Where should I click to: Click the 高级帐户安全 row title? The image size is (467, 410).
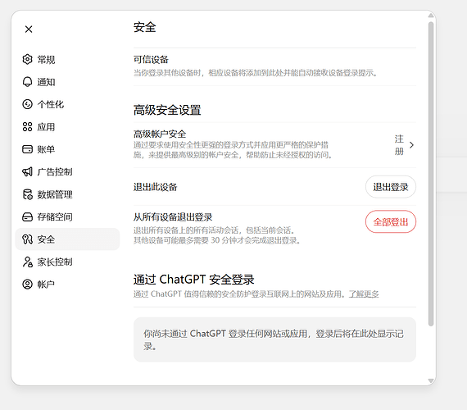pyautogui.click(x=160, y=134)
